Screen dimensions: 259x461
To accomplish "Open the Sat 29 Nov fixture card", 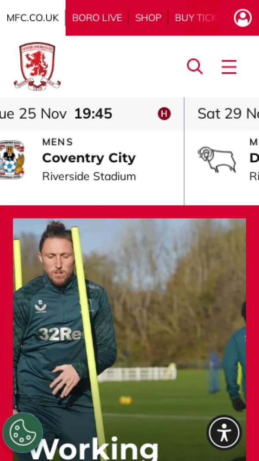I will tap(222, 152).
